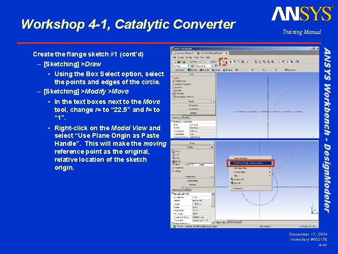This screenshot has width=338, height=254.
Task: Open Selection Filter submenu in context menu
Action: [251, 168]
